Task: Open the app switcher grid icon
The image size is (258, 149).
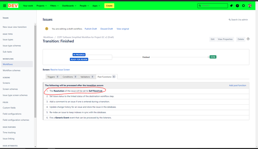Action: tap(5, 6)
